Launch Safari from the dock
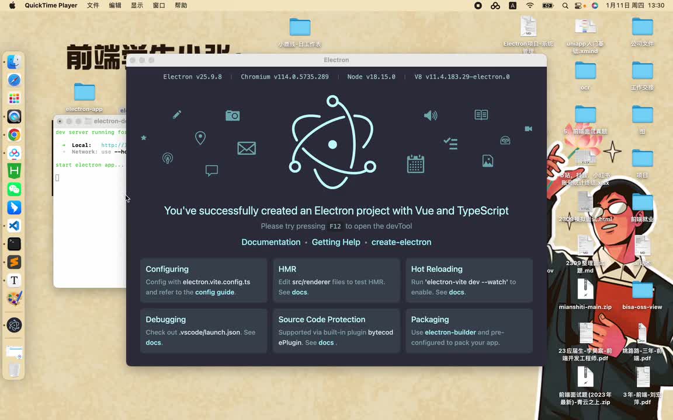The width and height of the screenshot is (673, 420). [14, 80]
